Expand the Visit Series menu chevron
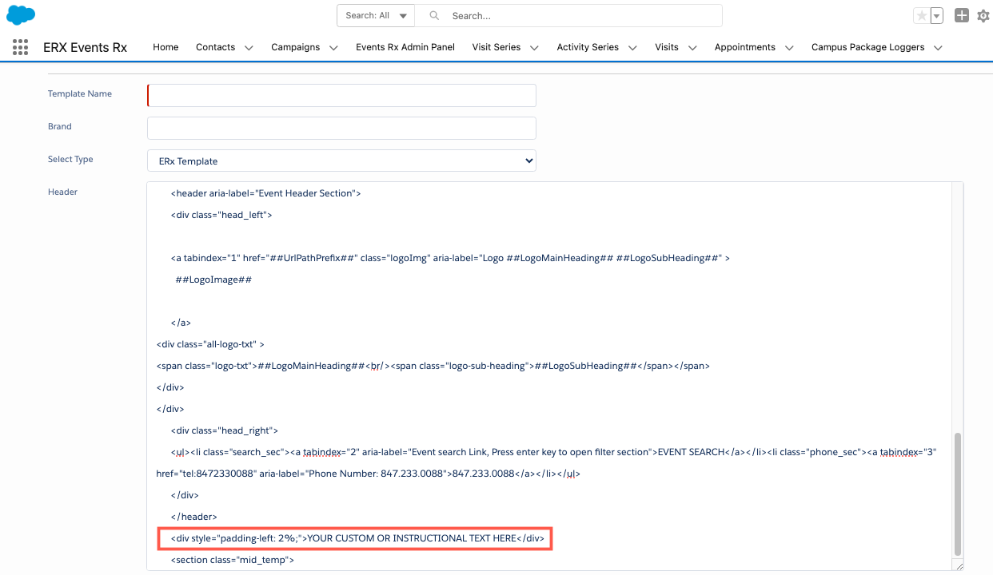993x575 pixels. [x=534, y=48]
